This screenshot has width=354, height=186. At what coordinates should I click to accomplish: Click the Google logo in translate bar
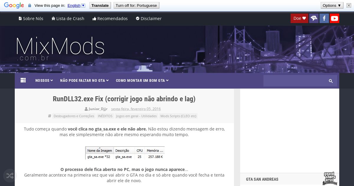pyautogui.click(x=14, y=5)
